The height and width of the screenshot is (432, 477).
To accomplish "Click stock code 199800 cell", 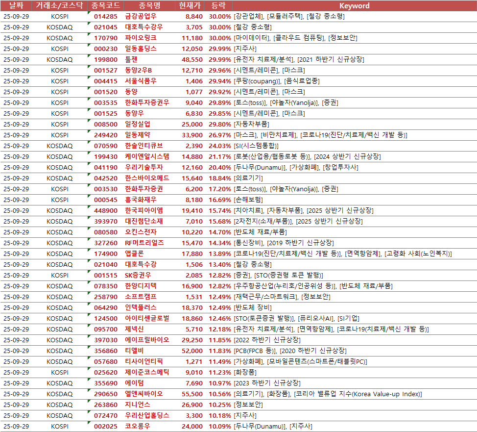I will (106, 60).
